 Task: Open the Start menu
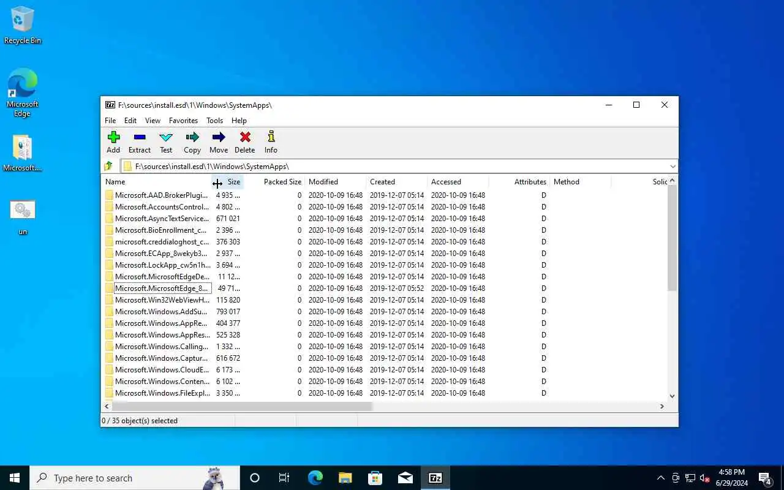(x=15, y=478)
